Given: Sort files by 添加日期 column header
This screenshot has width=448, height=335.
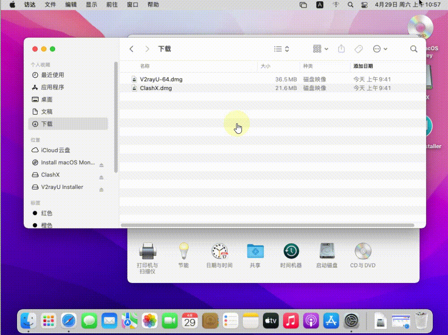Looking at the screenshot, I should click(363, 66).
